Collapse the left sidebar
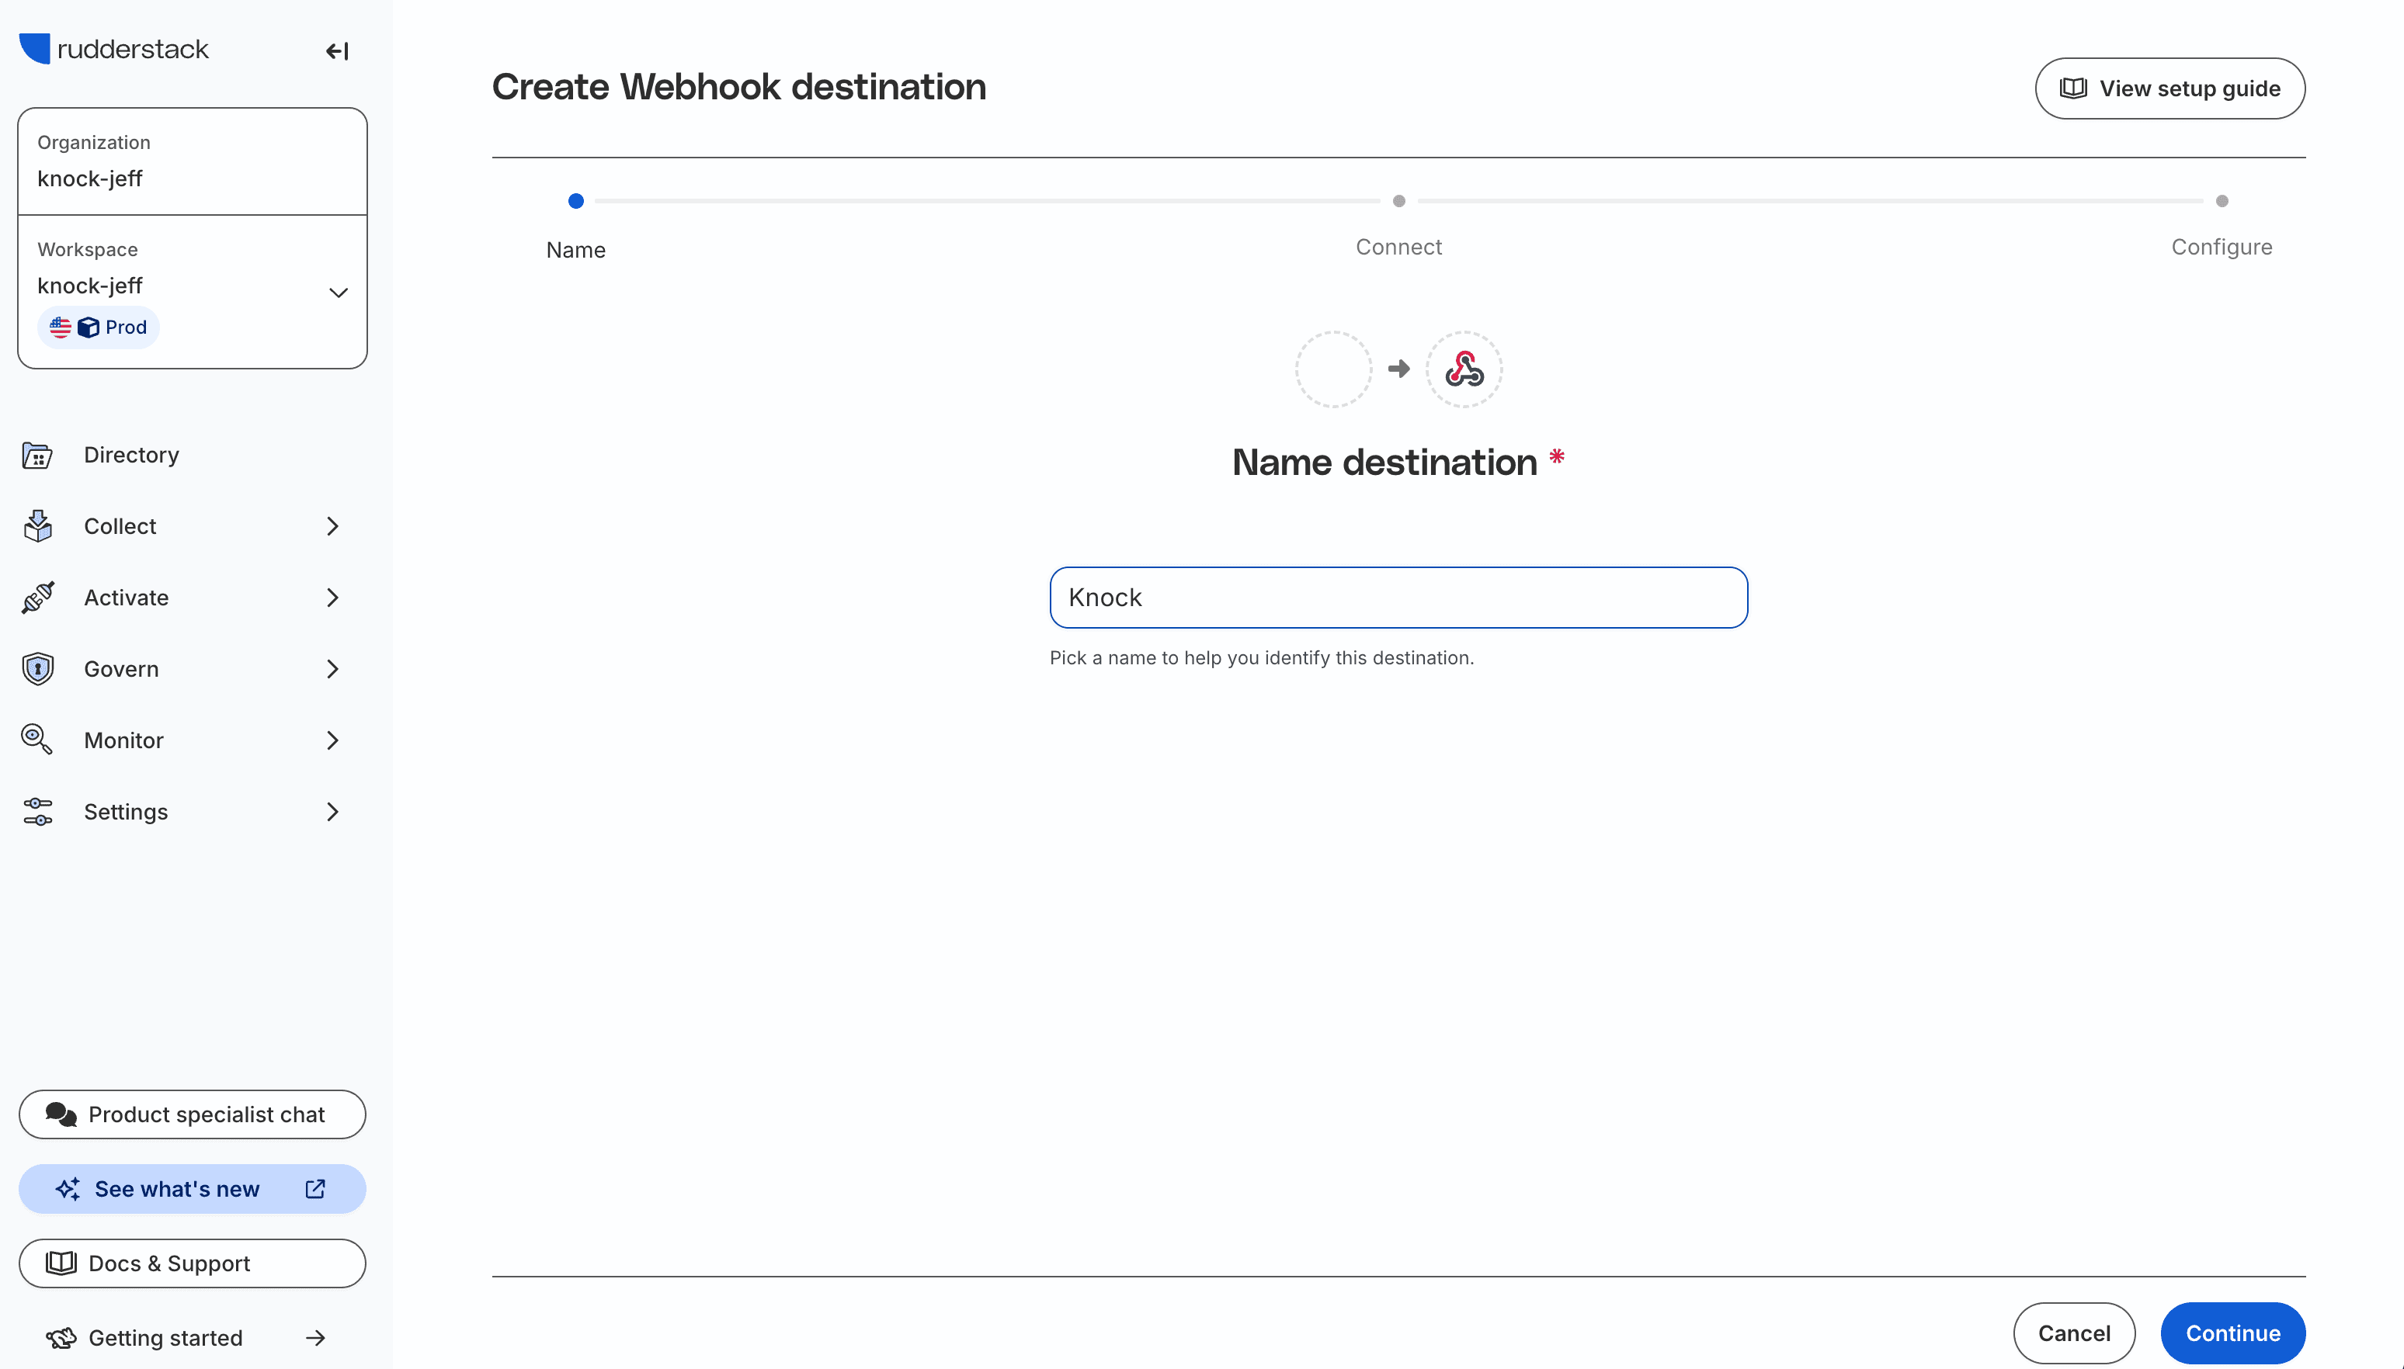Image resolution: width=2404 pixels, height=1369 pixels. pos(337,52)
